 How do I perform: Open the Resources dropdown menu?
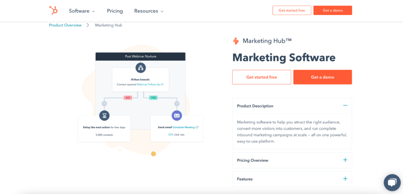pos(149,11)
